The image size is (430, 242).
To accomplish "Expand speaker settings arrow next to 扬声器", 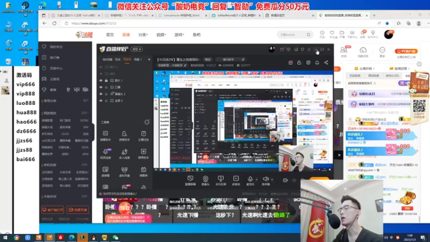I will pyautogui.click(x=272, y=180).
